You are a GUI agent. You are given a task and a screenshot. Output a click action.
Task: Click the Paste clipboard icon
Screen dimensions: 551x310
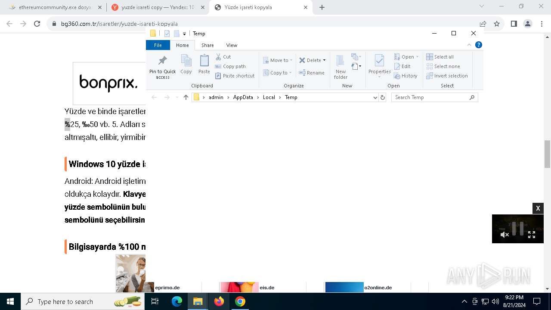[x=204, y=64]
